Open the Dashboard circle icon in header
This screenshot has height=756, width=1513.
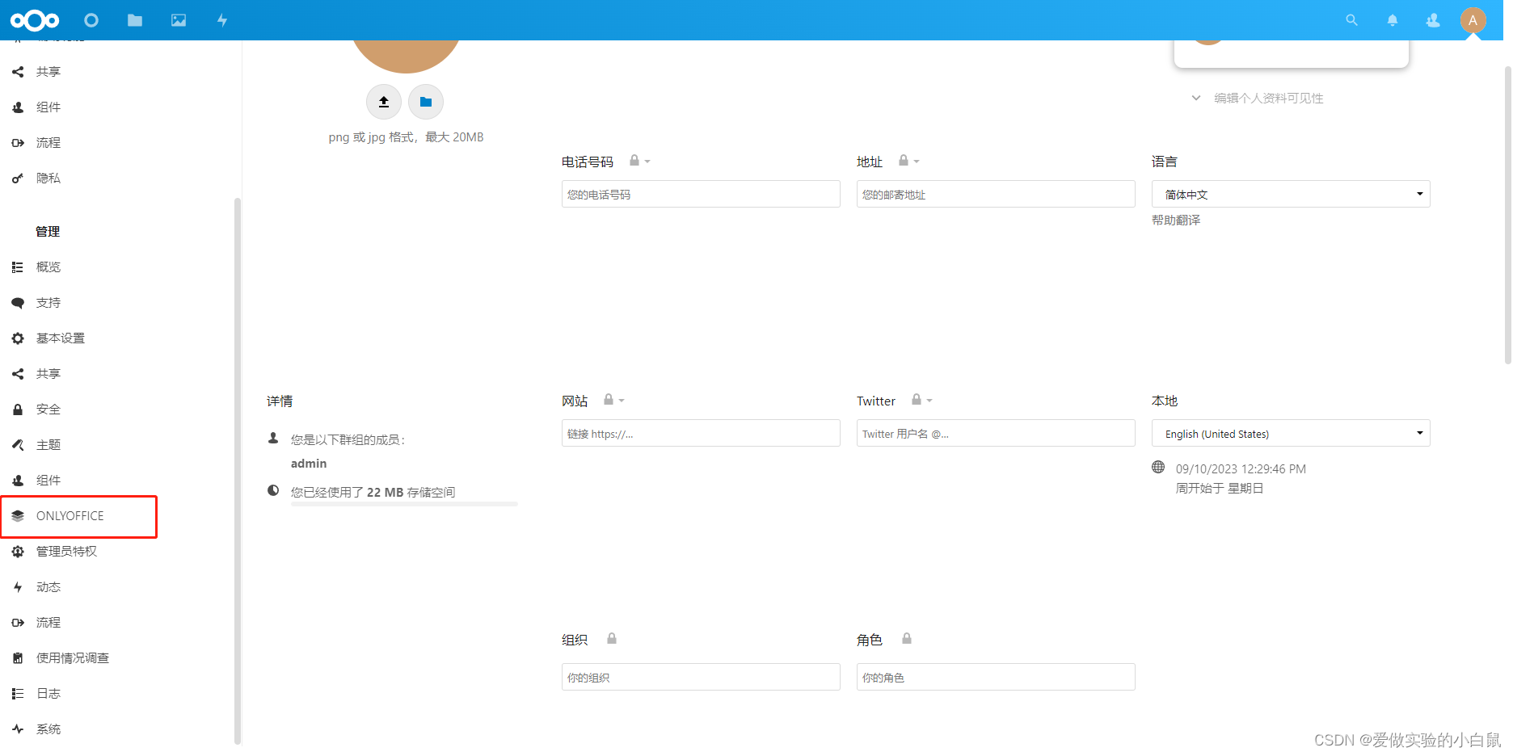pos(91,20)
